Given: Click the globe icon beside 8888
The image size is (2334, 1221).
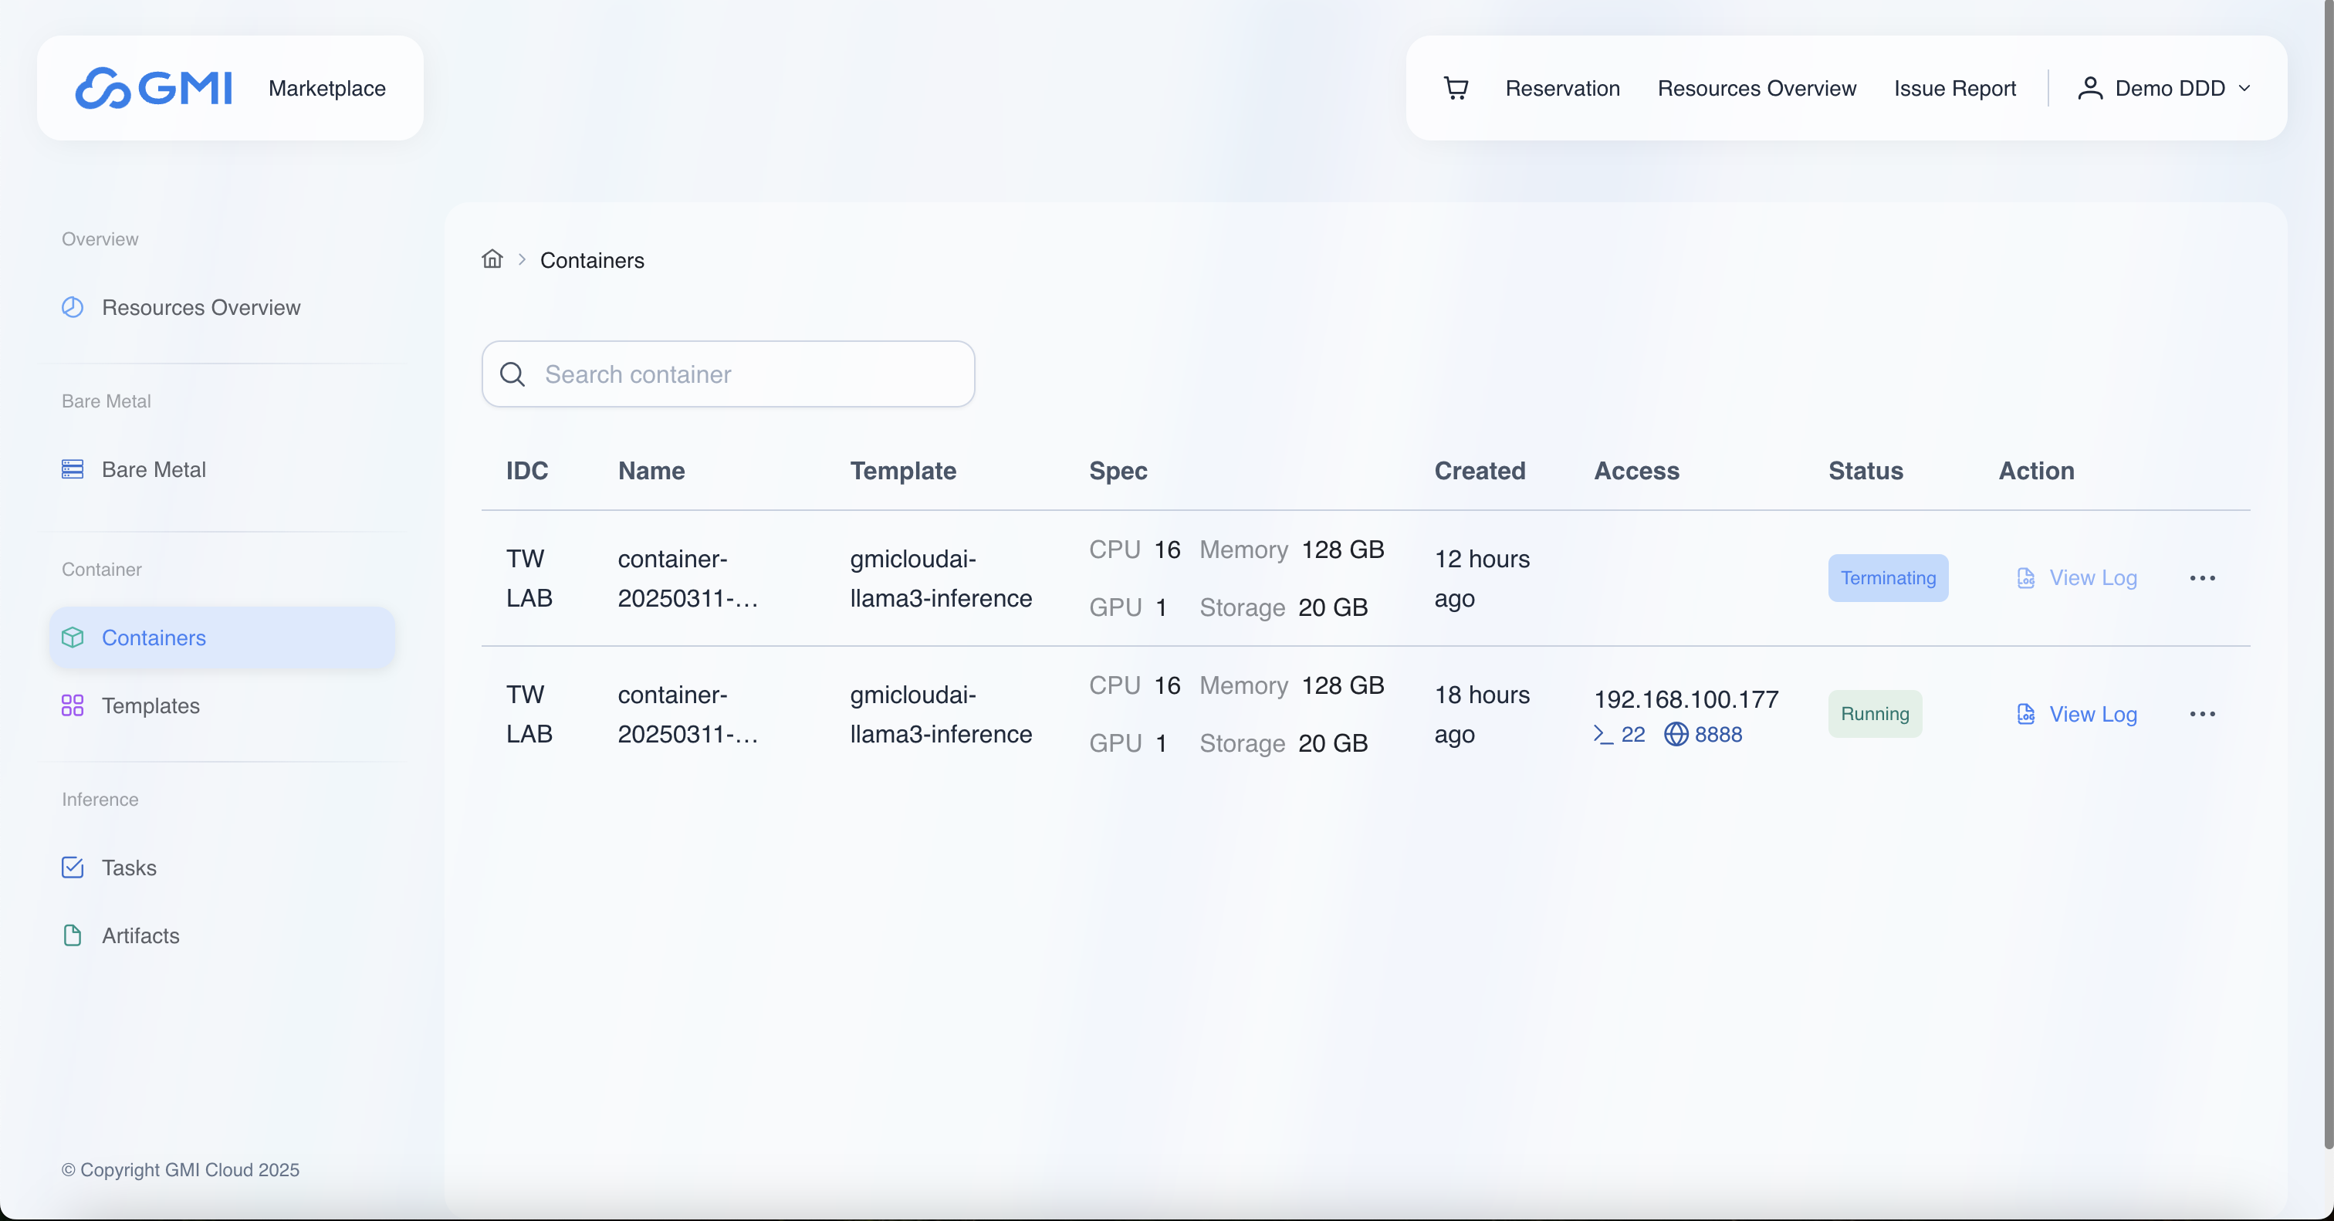Looking at the screenshot, I should point(1676,734).
